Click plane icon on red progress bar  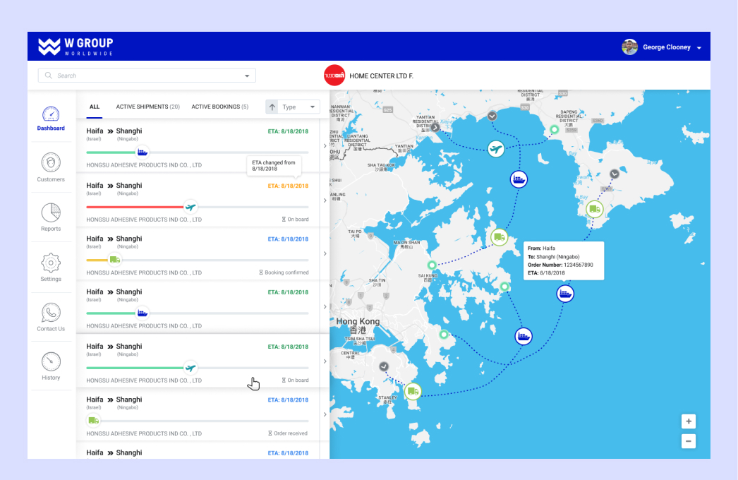190,207
